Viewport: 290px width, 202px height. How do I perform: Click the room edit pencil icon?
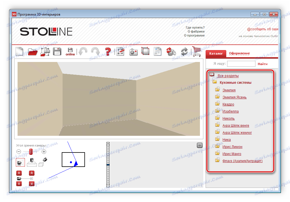[120, 51]
